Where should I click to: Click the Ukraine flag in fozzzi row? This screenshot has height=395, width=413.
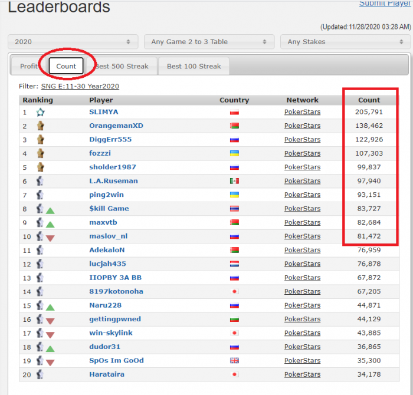(234, 153)
